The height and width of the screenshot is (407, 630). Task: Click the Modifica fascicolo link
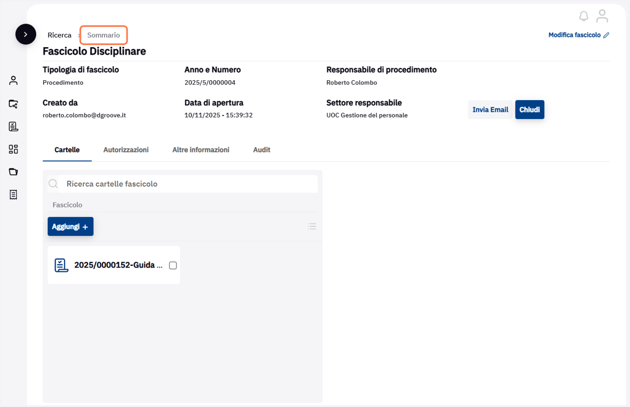(x=579, y=35)
